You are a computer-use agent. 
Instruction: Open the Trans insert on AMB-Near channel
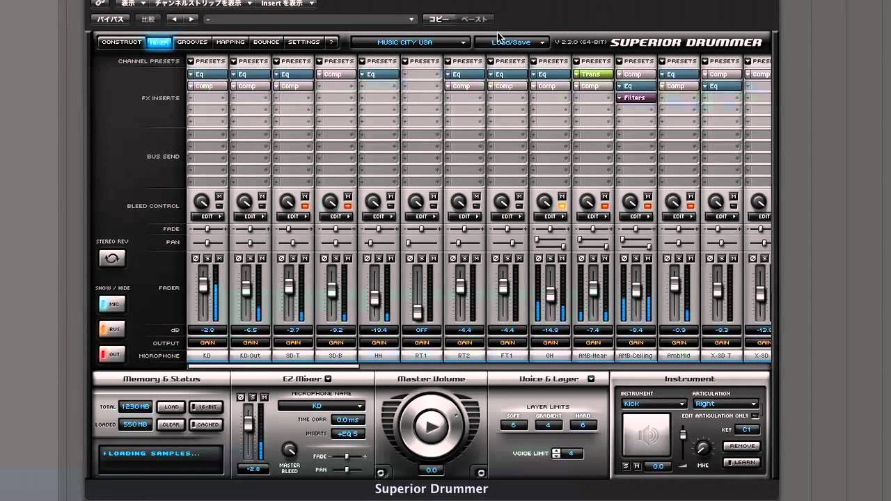(593, 74)
